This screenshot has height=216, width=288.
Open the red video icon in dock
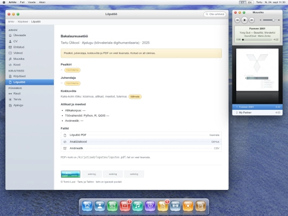coord(125,206)
